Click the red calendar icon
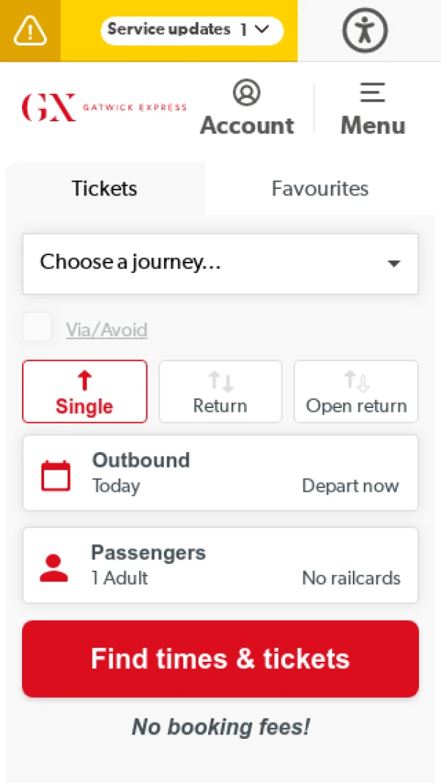Viewport: 441px width, 783px height. (x=56, y=476)
